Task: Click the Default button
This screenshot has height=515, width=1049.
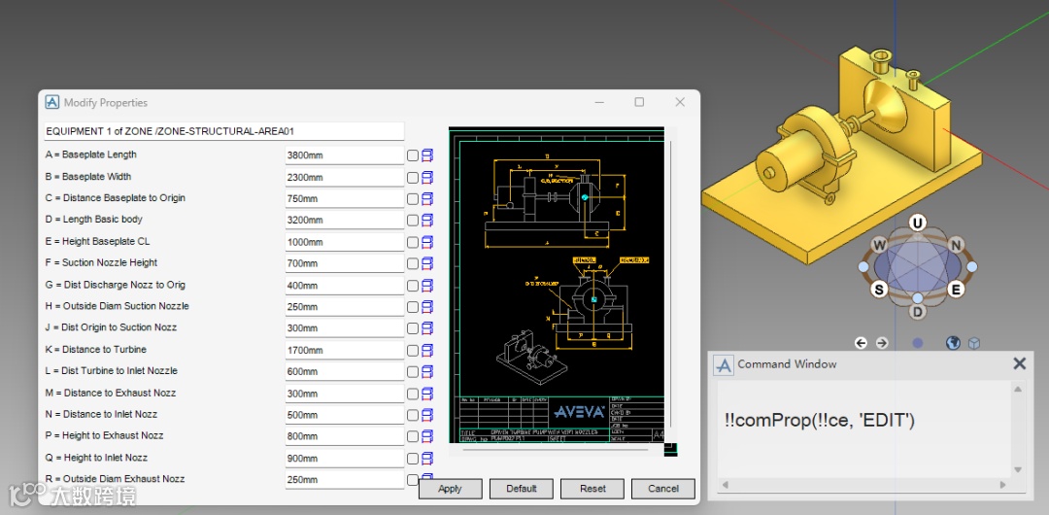Action: tap(522, 489)
